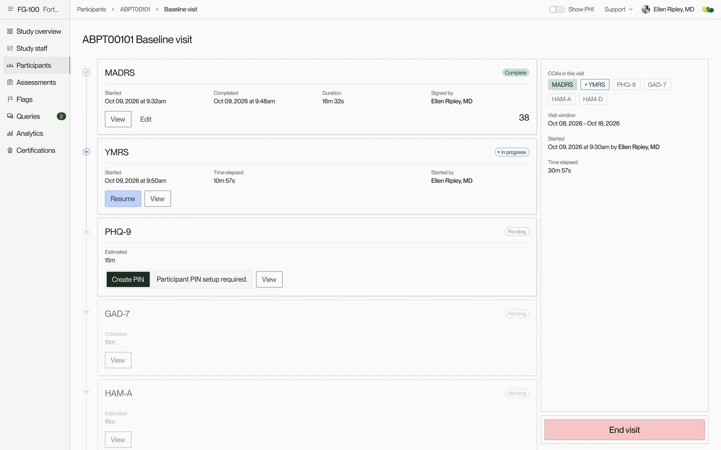Click the YMRS in-progress timeline marker

click(86, 152)
